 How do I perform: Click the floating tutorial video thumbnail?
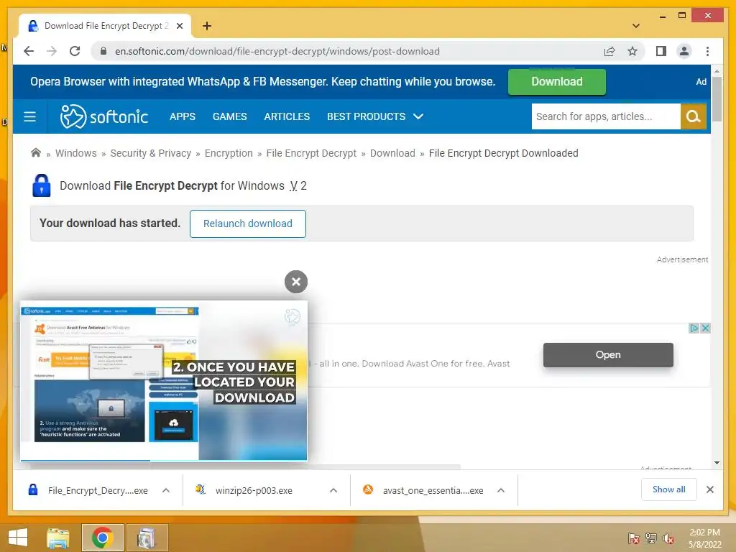164,380
